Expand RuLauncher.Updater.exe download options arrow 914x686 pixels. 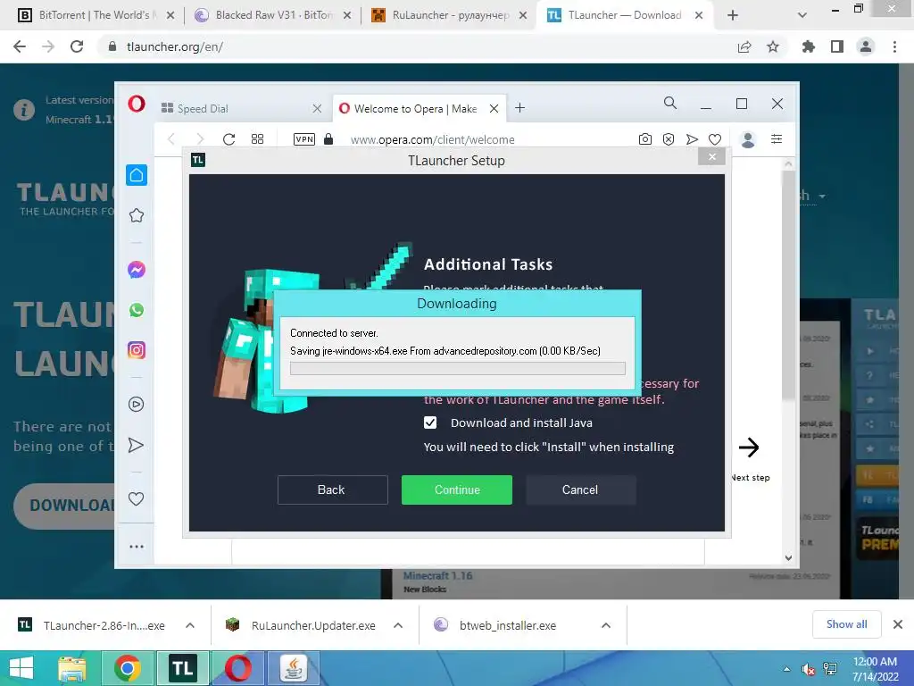[x=398, y=625]
